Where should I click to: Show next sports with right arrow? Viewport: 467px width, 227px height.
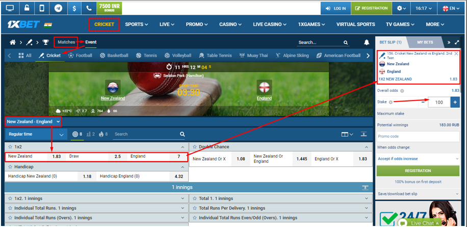coord(368,56)
